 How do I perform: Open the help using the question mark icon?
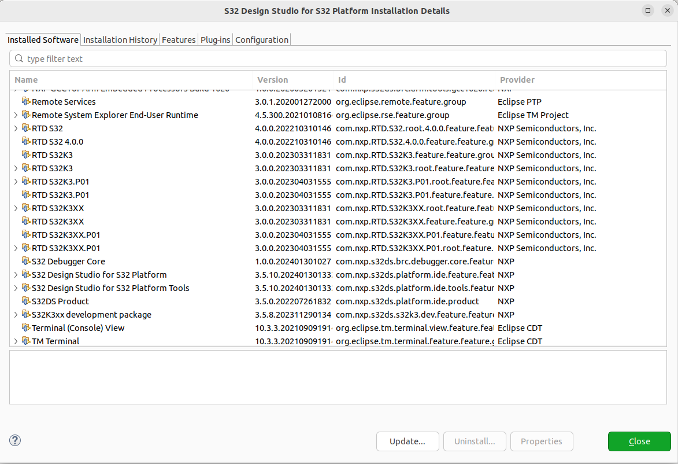(15, 440)
